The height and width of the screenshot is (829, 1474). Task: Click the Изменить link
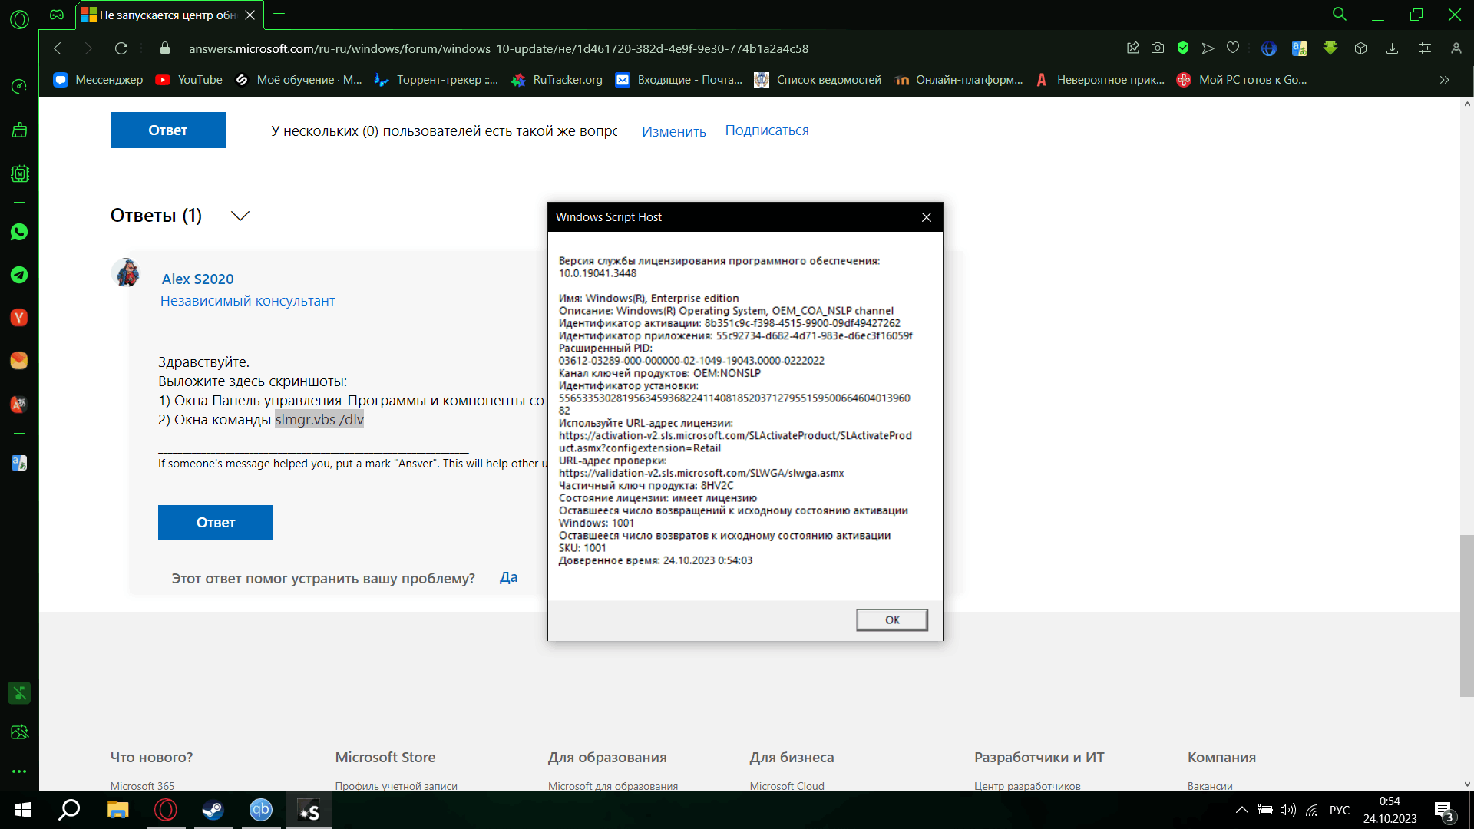click(x=674, y=131)
